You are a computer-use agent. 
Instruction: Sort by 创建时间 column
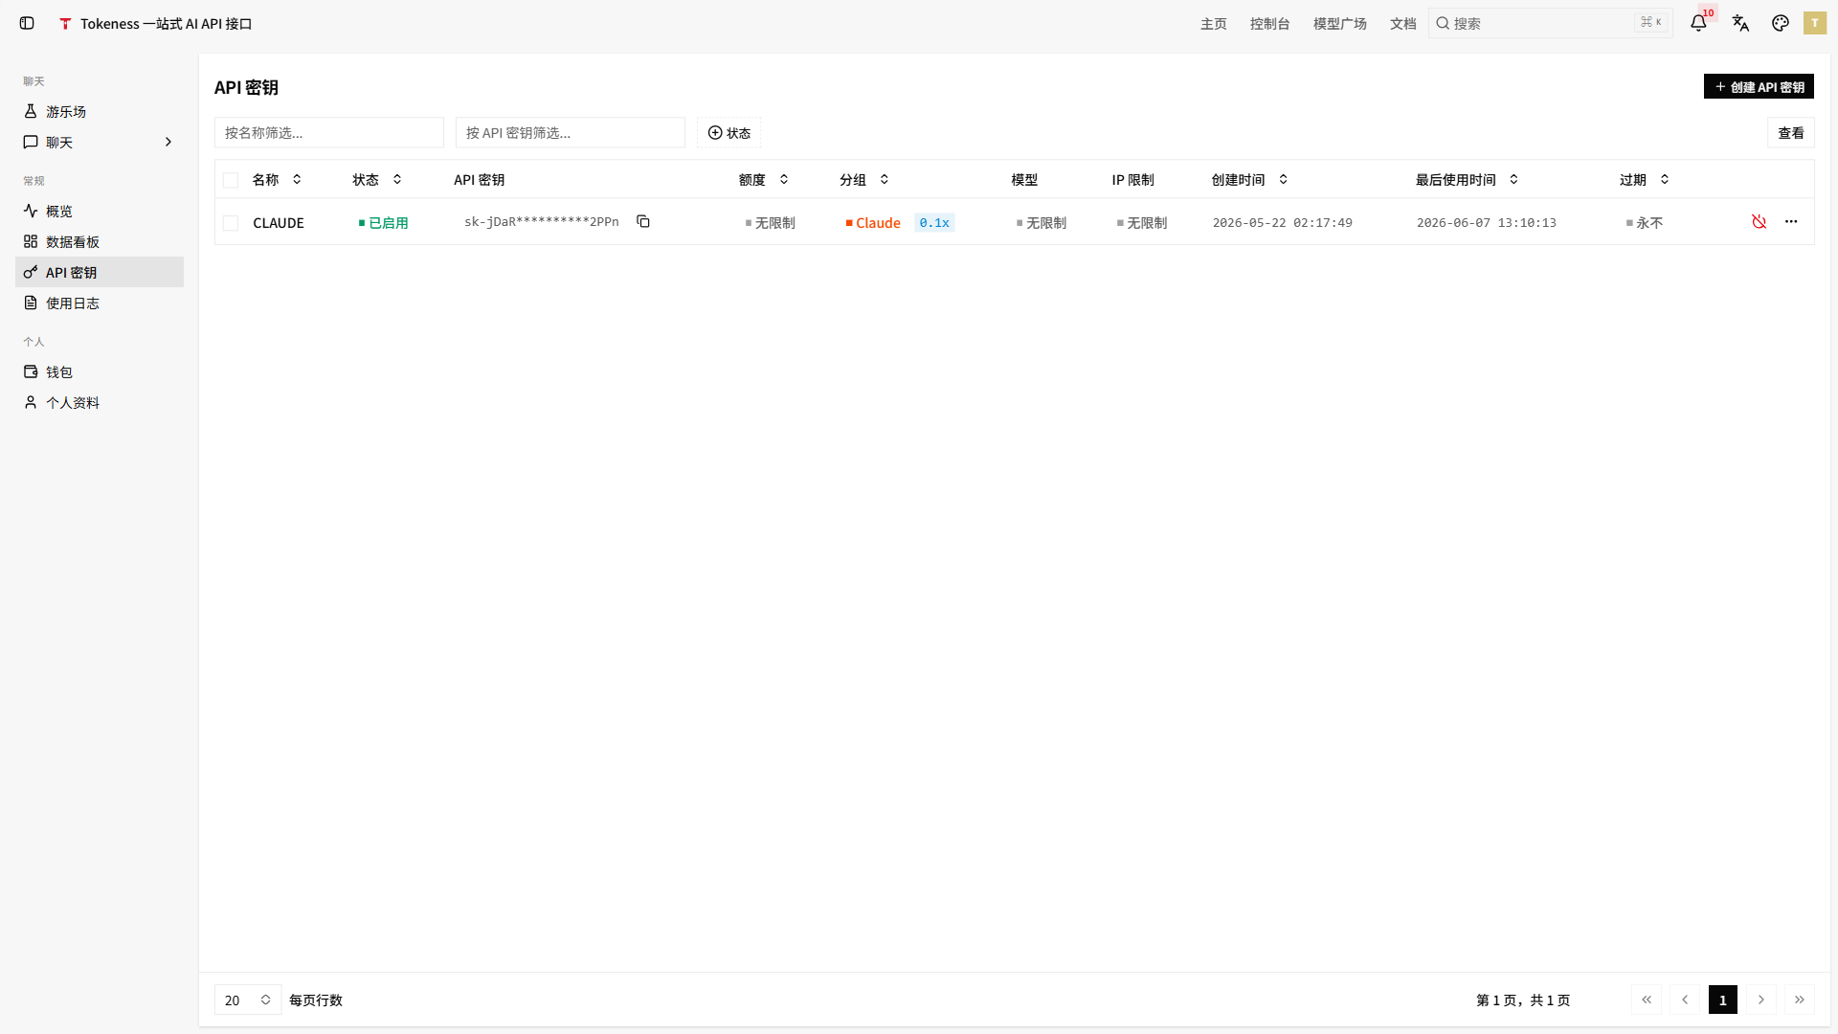pyautogui.click(x=1249, y=180)
